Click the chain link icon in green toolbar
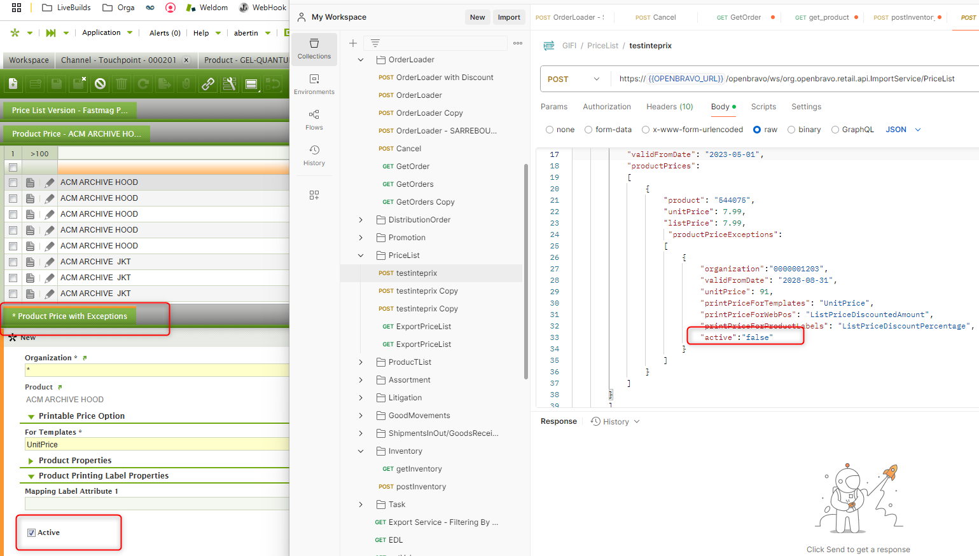Viewport: 979px width, 556px height. click(x=208, y=84)
